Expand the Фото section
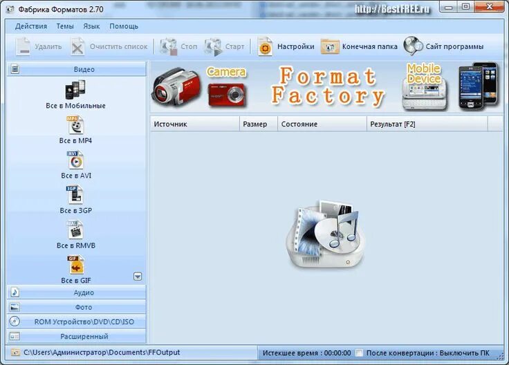509x365 pixels. [77, 307]
